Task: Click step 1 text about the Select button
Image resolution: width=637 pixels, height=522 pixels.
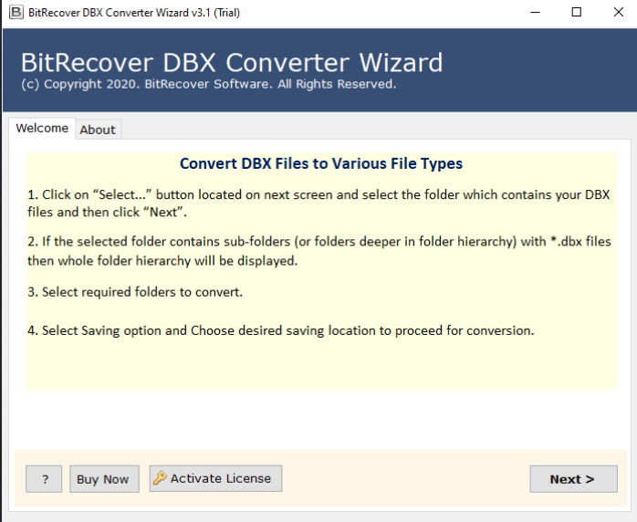Action: tap(318, 204)
